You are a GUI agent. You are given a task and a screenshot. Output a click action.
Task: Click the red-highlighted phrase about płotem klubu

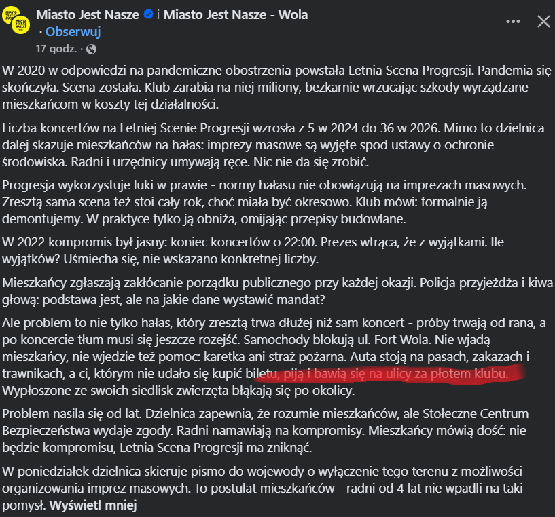click(389, 374)
